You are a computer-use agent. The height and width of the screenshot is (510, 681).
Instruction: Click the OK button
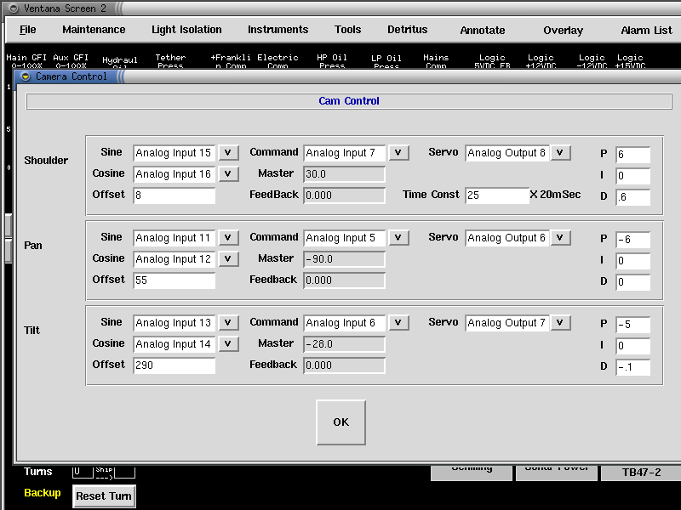341,422
